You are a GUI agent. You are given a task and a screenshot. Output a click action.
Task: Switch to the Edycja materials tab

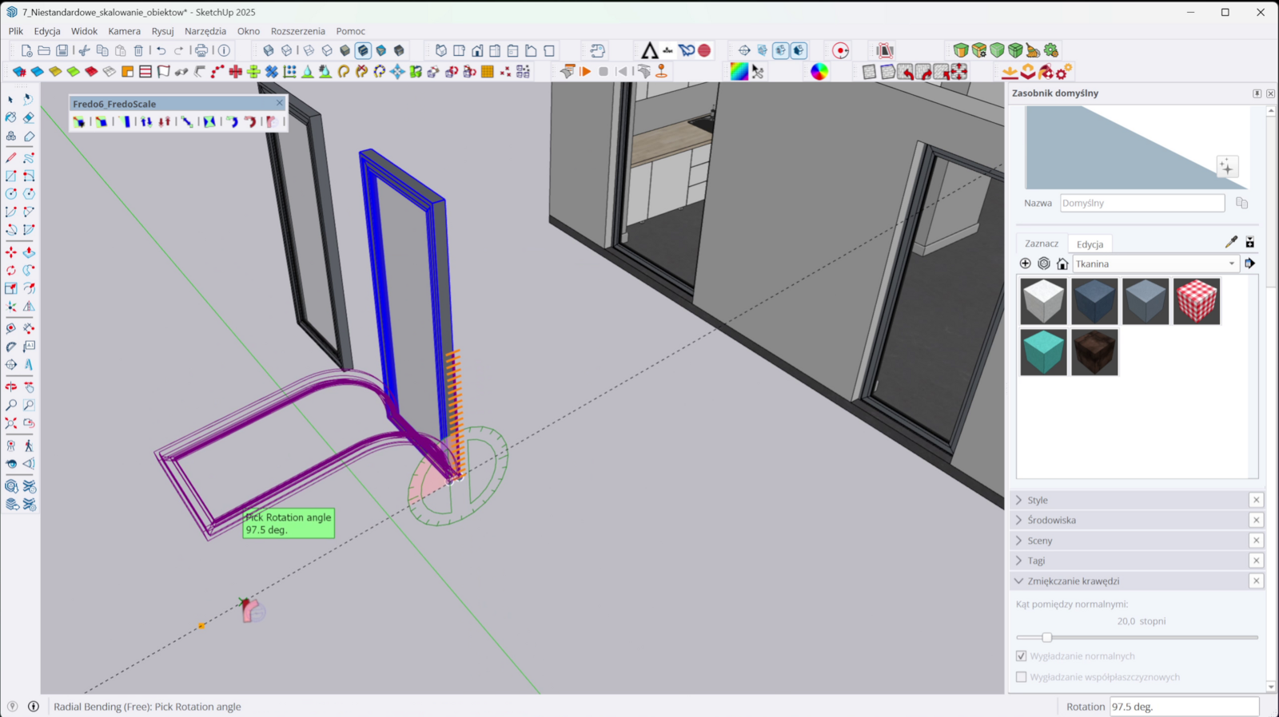click(1090, 244)
